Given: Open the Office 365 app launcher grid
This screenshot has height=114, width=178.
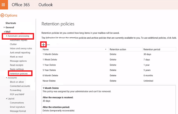Looking at the screenshot, I should pyautogui.click(x=3, y=5).
